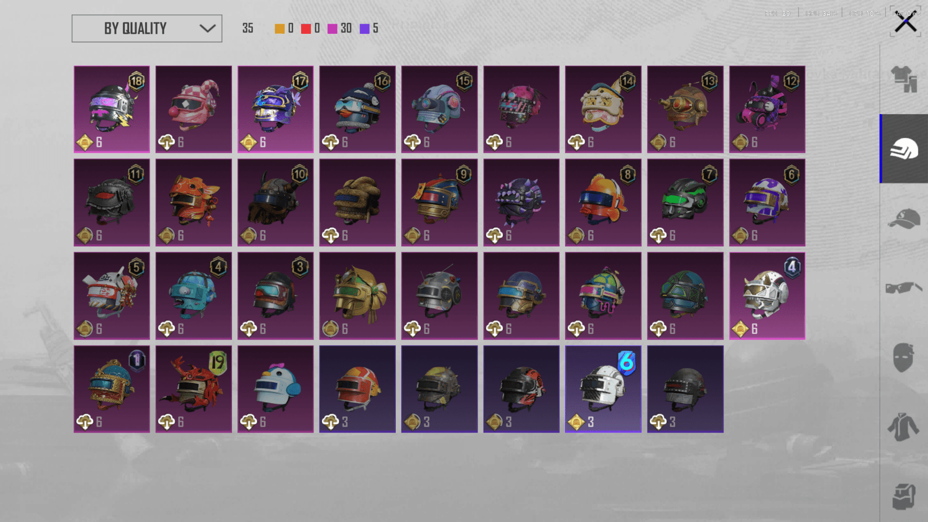Pick the white helmet with blue 6 badge

coord(603,389)
